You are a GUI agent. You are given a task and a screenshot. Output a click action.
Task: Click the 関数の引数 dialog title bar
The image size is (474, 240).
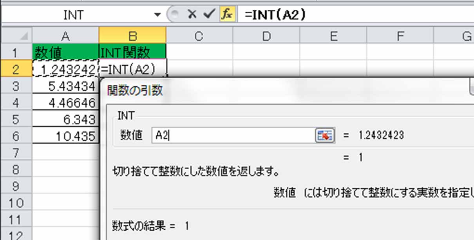[286, 91]
